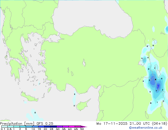Click the precipitation value '1' on the map

point(157,102)
